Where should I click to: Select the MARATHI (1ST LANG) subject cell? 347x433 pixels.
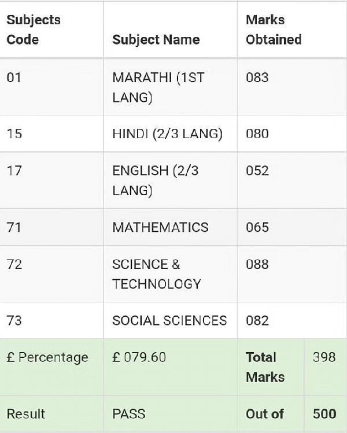click(x=158, y=87)
